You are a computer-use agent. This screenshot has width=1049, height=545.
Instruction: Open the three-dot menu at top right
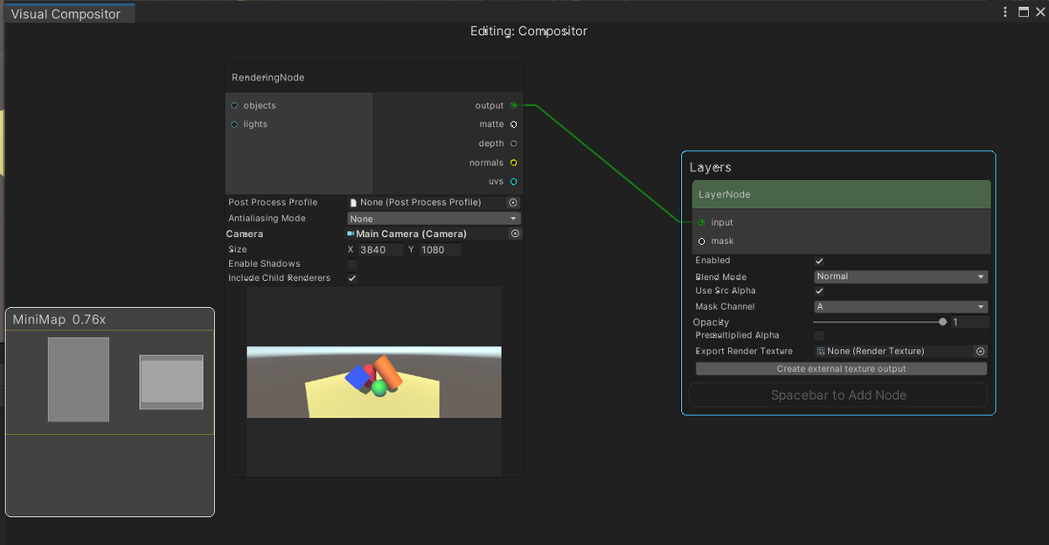[x=1004, y=11]
